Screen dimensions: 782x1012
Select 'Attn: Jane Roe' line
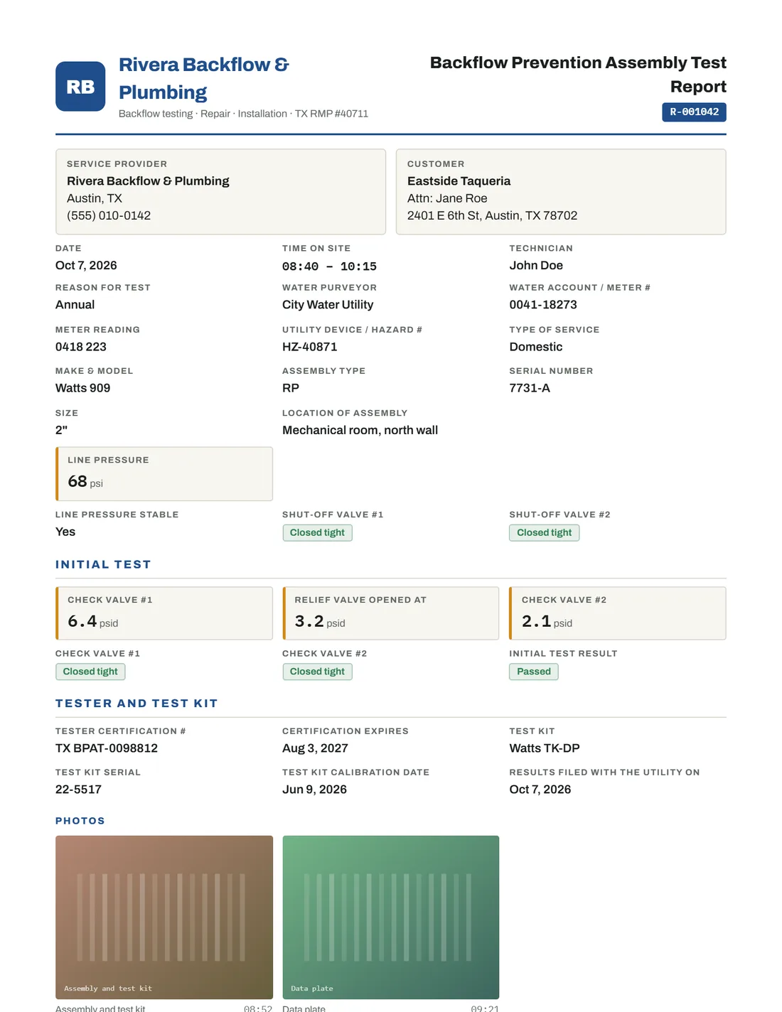(x=447, y=198)
